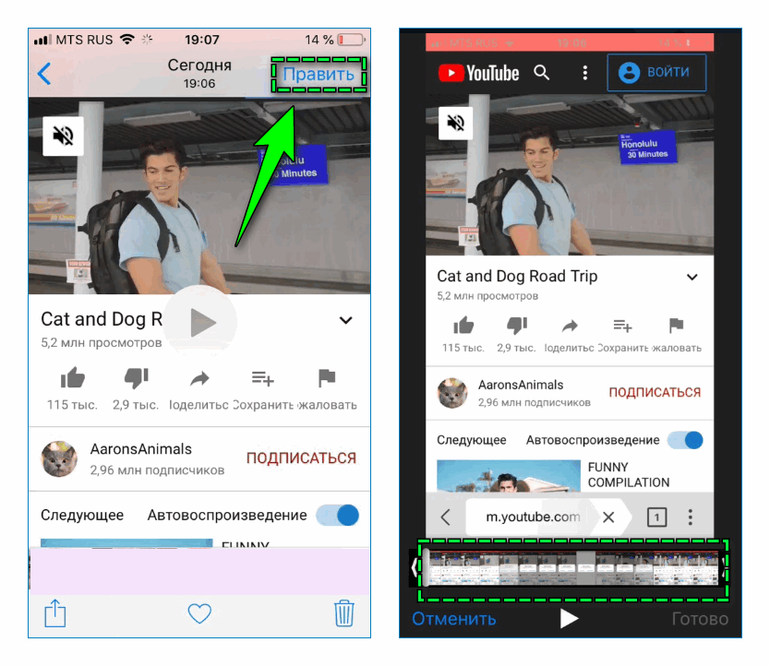
Task: Open the three-dot menu next to ВОЙТИ
Action: coord(584,72)
